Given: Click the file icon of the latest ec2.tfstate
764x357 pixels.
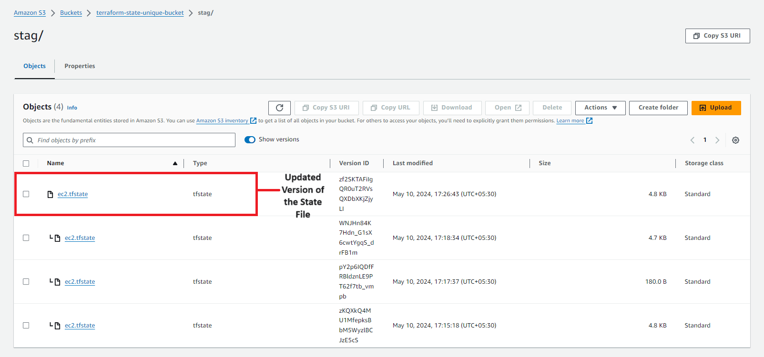Looking at the screenshot, I should tap(50, 194).
